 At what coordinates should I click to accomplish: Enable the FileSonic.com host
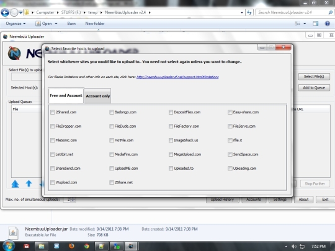[x=53, y=141]
